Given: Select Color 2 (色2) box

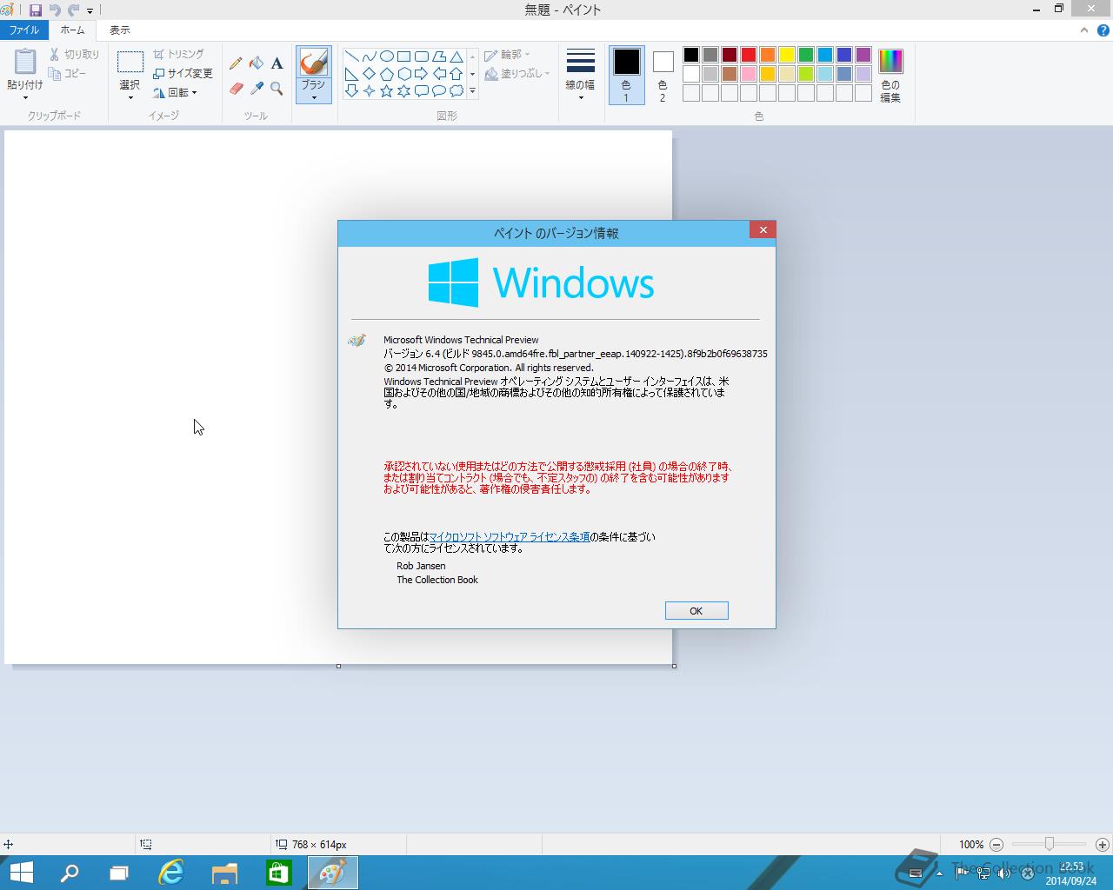Looking at the screenshot, I should click(663, 76).
